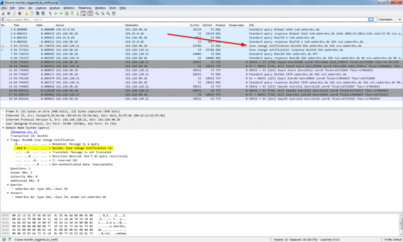The width and height of the screenshot is (403, 242).
Task: Collapse the Queries node
Action: tap(8, 185)
